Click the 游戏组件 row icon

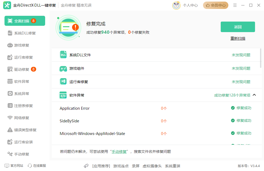tap(63, 68)
